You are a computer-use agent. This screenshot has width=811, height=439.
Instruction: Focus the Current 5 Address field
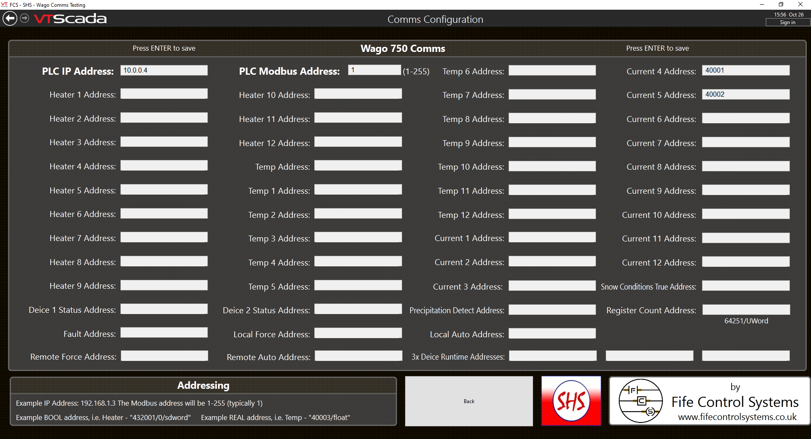pos(746,95)
